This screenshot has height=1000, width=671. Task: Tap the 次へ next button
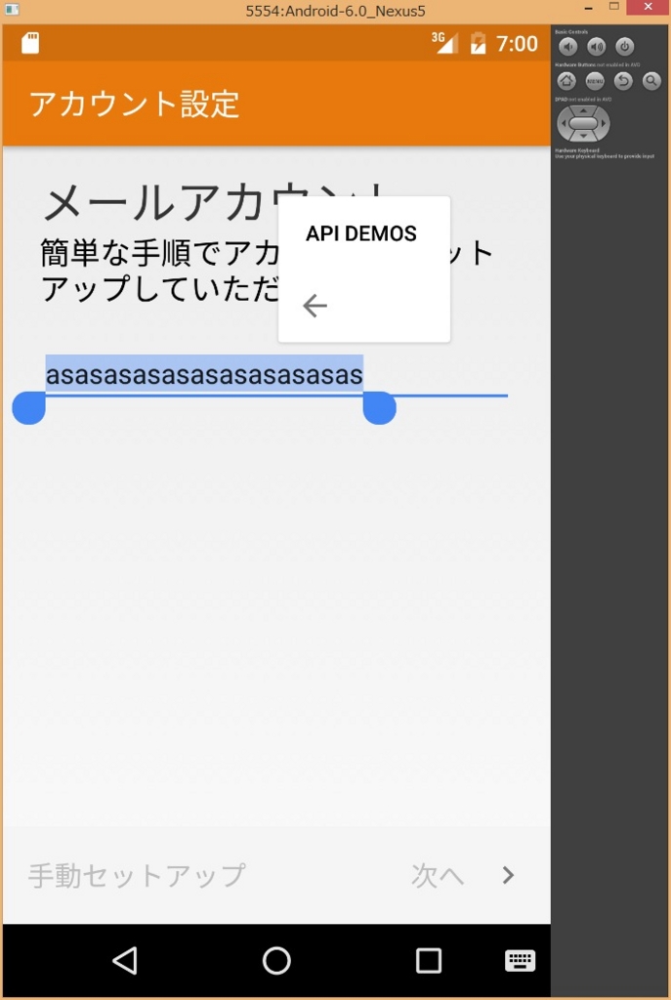coord(437,876)
